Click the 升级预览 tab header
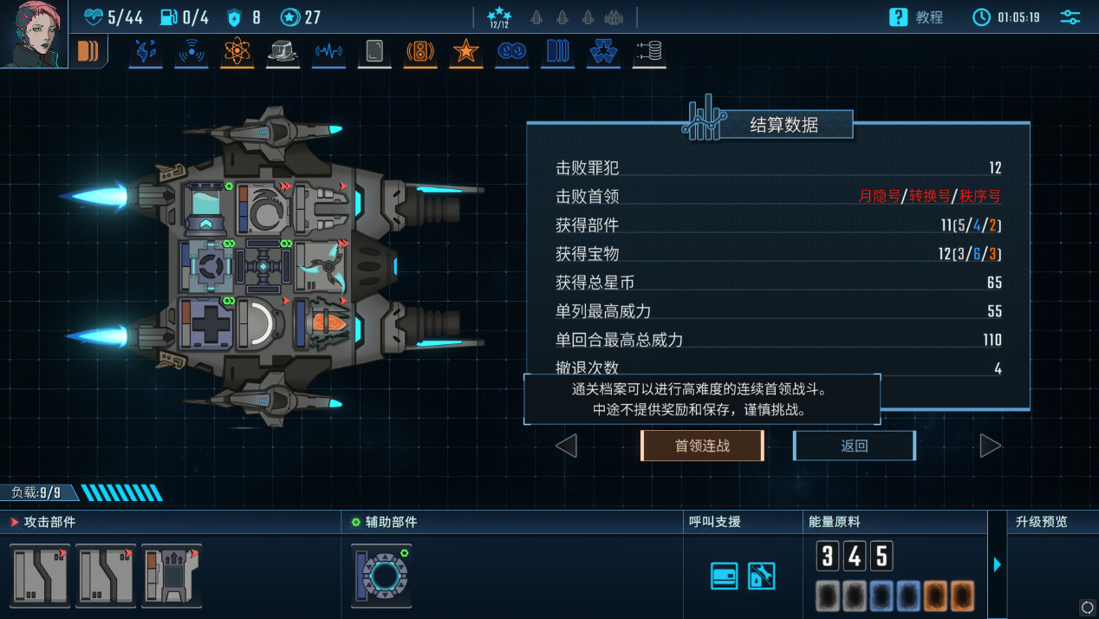The image size is (1099, 619). (1041, 521)
